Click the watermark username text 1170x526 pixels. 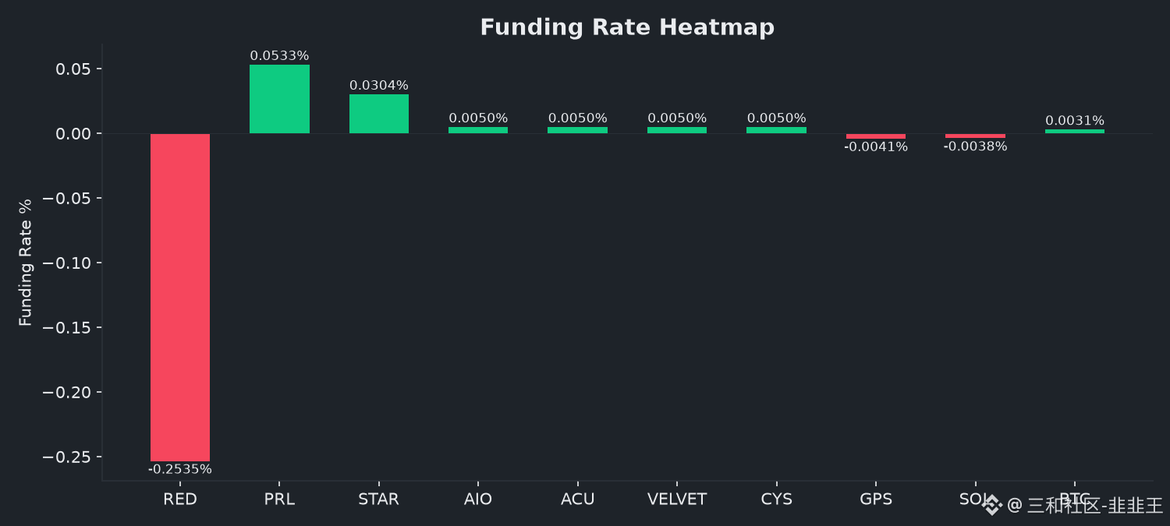(1085, 506)
